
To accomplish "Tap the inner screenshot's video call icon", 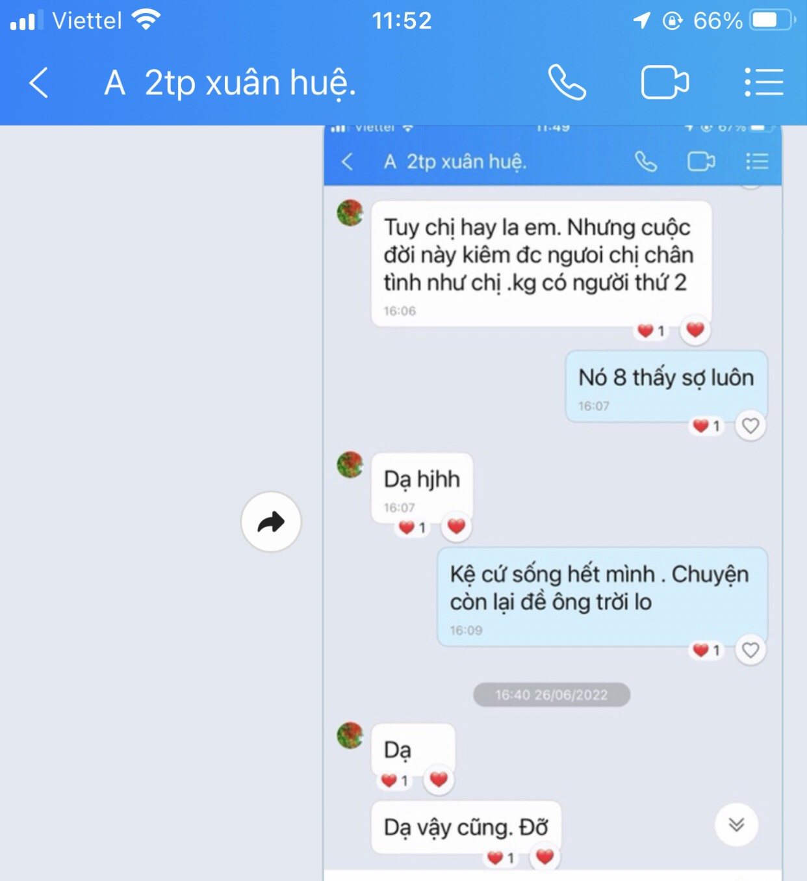I will pos(702,161).
